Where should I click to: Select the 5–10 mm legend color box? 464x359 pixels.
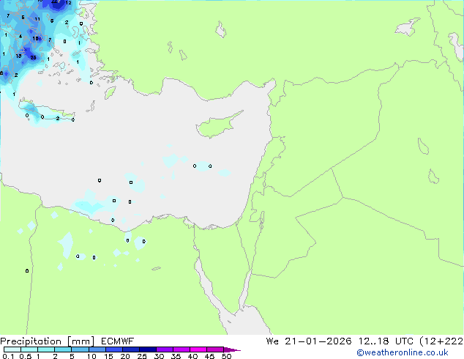pyautogui.click(x=80, y=349)
